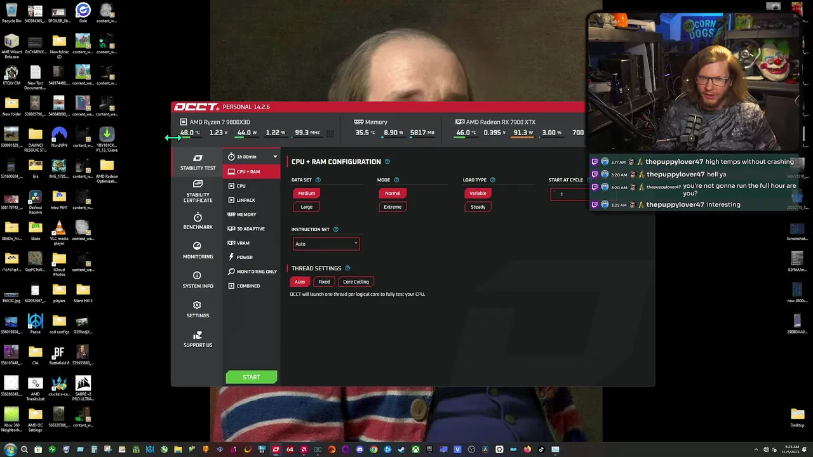Open the Stability Certificate section
The height and width of the screenshot is (457, 813).
198,191
